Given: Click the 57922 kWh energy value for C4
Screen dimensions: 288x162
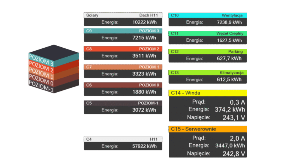Looking at the screenshot, I should click(x=144, y=146).
